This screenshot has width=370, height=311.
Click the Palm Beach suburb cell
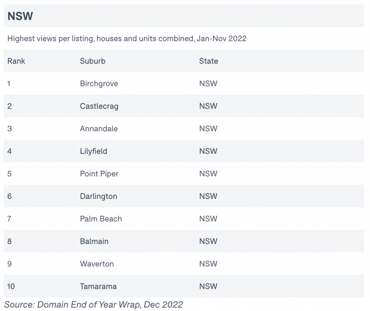[x=101, y=219]
